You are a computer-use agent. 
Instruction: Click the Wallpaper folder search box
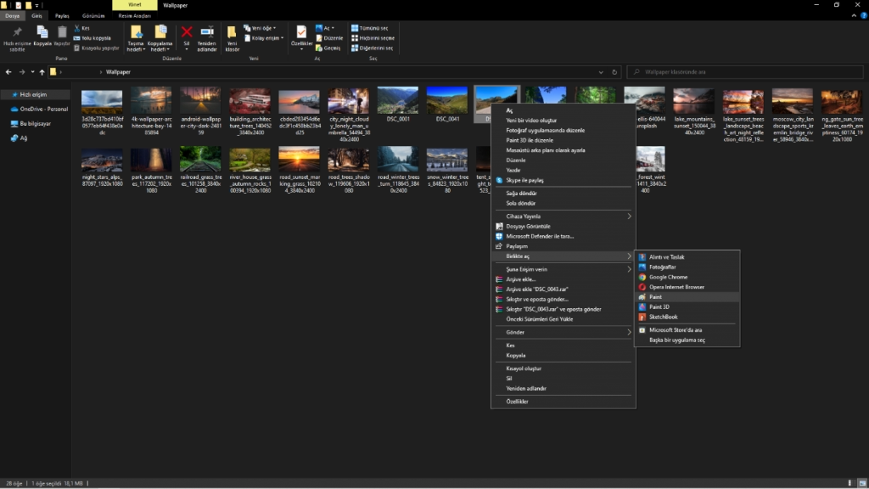(x=738, y=72)
